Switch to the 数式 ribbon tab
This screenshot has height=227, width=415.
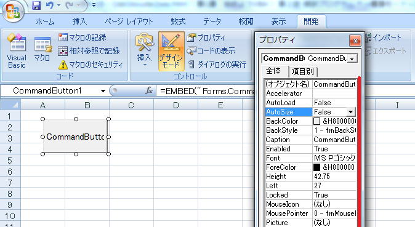point(178,22)
